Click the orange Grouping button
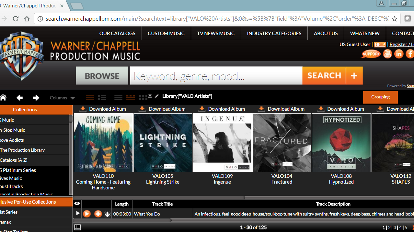 click(x=380, y=97)
